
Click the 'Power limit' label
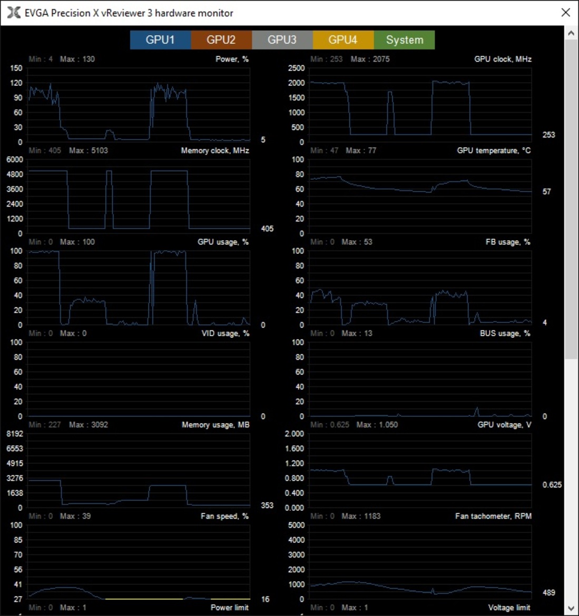229,608
